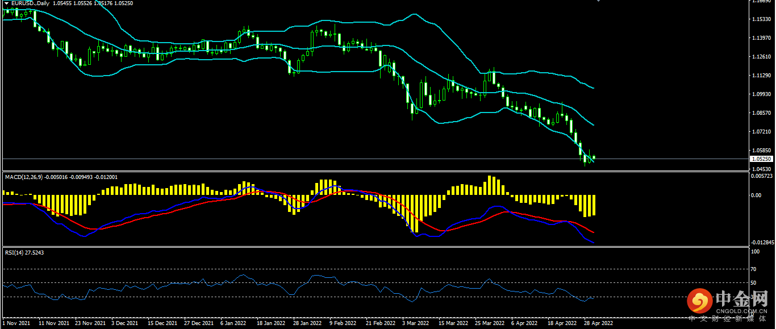The image size is (776, 329).
Task: Click the MACD(12,26,9) indicator label
Action: (x=24, y=177)
